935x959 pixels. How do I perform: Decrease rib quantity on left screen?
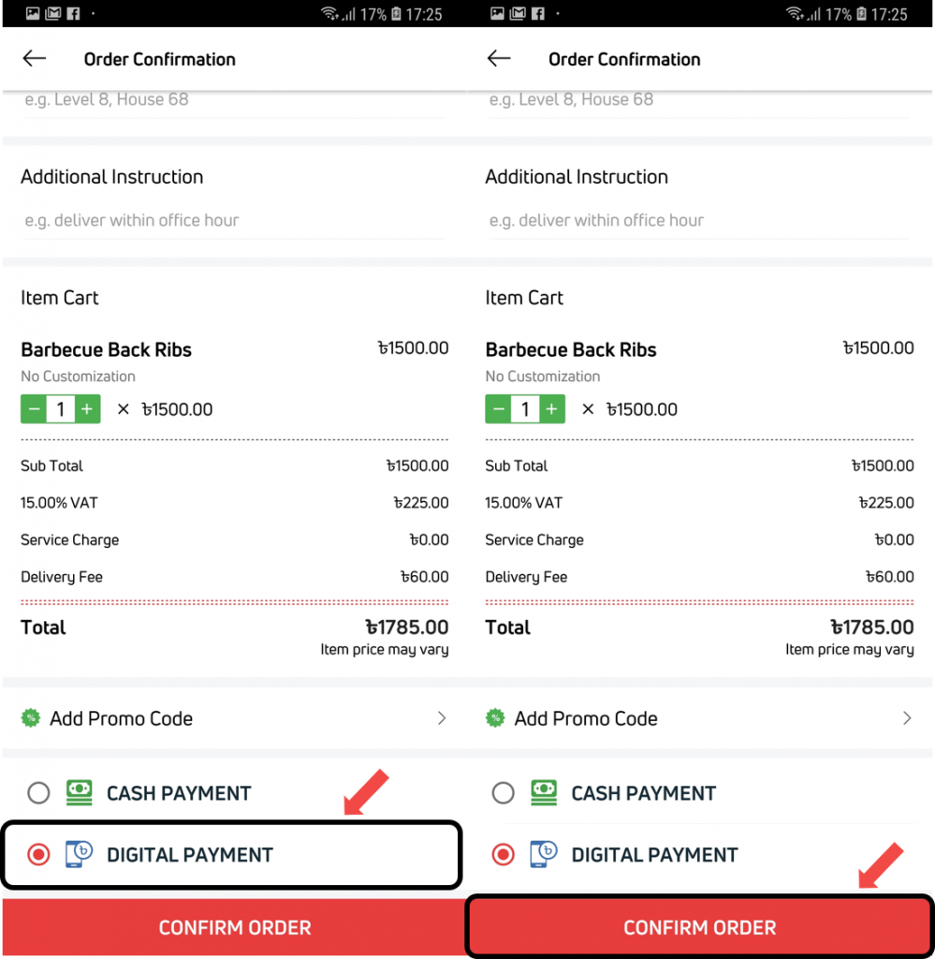click(x=34, y=409)
